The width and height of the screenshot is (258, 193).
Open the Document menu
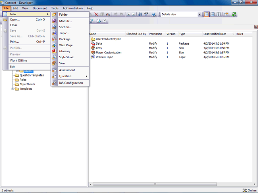tap(40, 8)
